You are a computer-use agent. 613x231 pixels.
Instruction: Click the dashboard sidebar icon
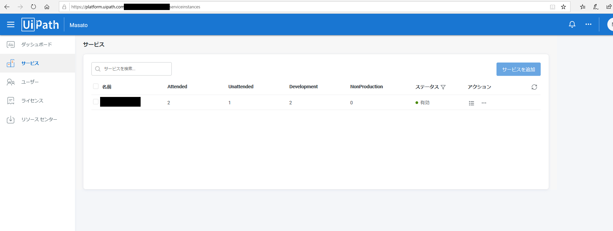pyautogui.click(x=11, y=44)
